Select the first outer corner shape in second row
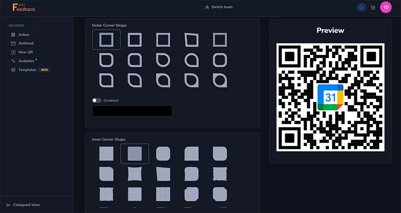The height and width of the screenshot is (213, 401). point(106,60)
